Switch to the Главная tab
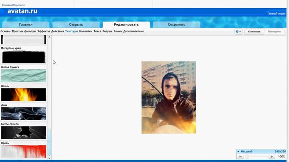 pyautogui.click(x=26, y=25)
